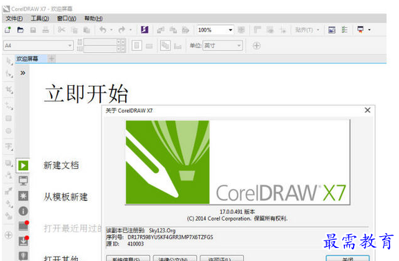Open the 文件(F) menu

pos(14,19)
